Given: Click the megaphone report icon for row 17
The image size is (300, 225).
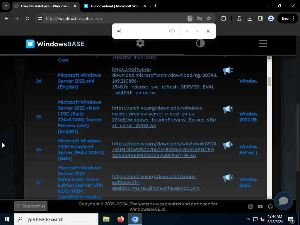Looking at the screenshot, I should pyautogui.click(x=228, y=178).
